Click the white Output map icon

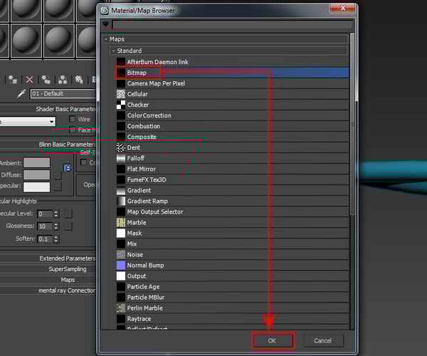[x=121, y=276]
